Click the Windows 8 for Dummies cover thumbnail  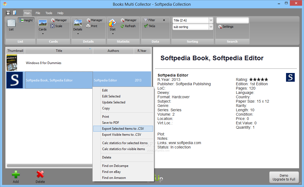point(12,63)
